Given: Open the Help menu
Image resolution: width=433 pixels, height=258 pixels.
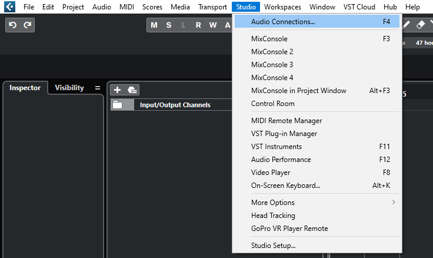Looking at the screenshot, I should (412, 7).
